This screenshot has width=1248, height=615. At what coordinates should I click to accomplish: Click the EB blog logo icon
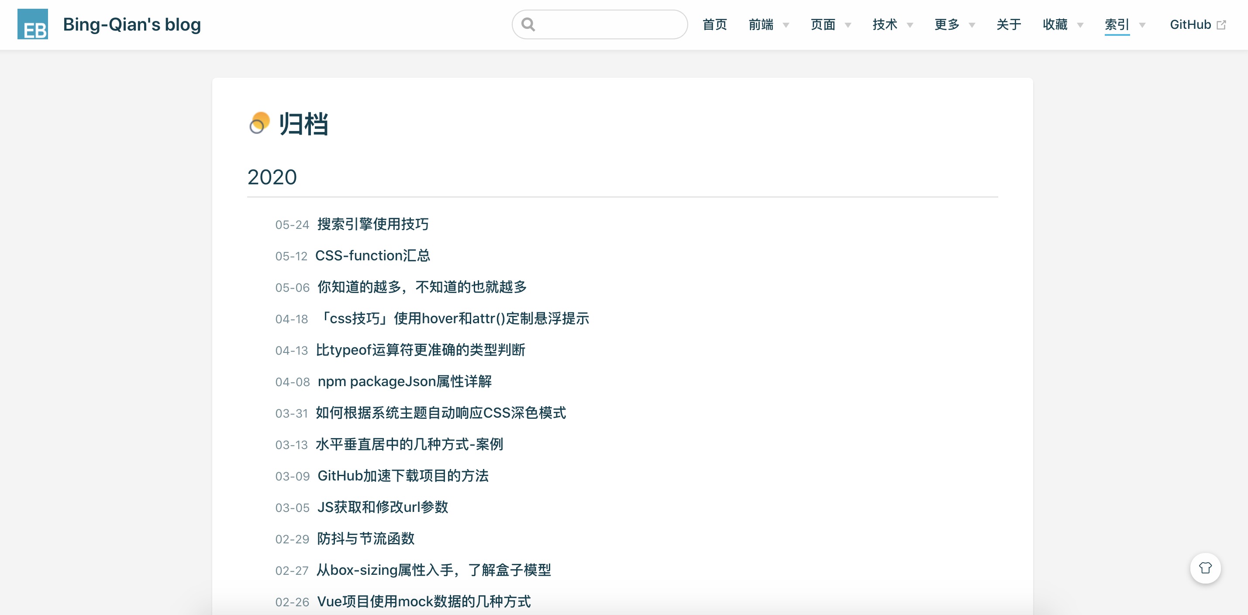[32, 24]
